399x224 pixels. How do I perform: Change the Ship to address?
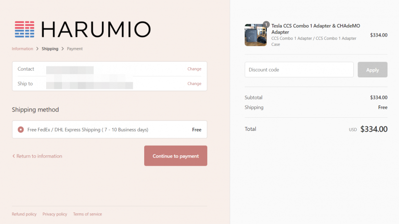point(194,84)
